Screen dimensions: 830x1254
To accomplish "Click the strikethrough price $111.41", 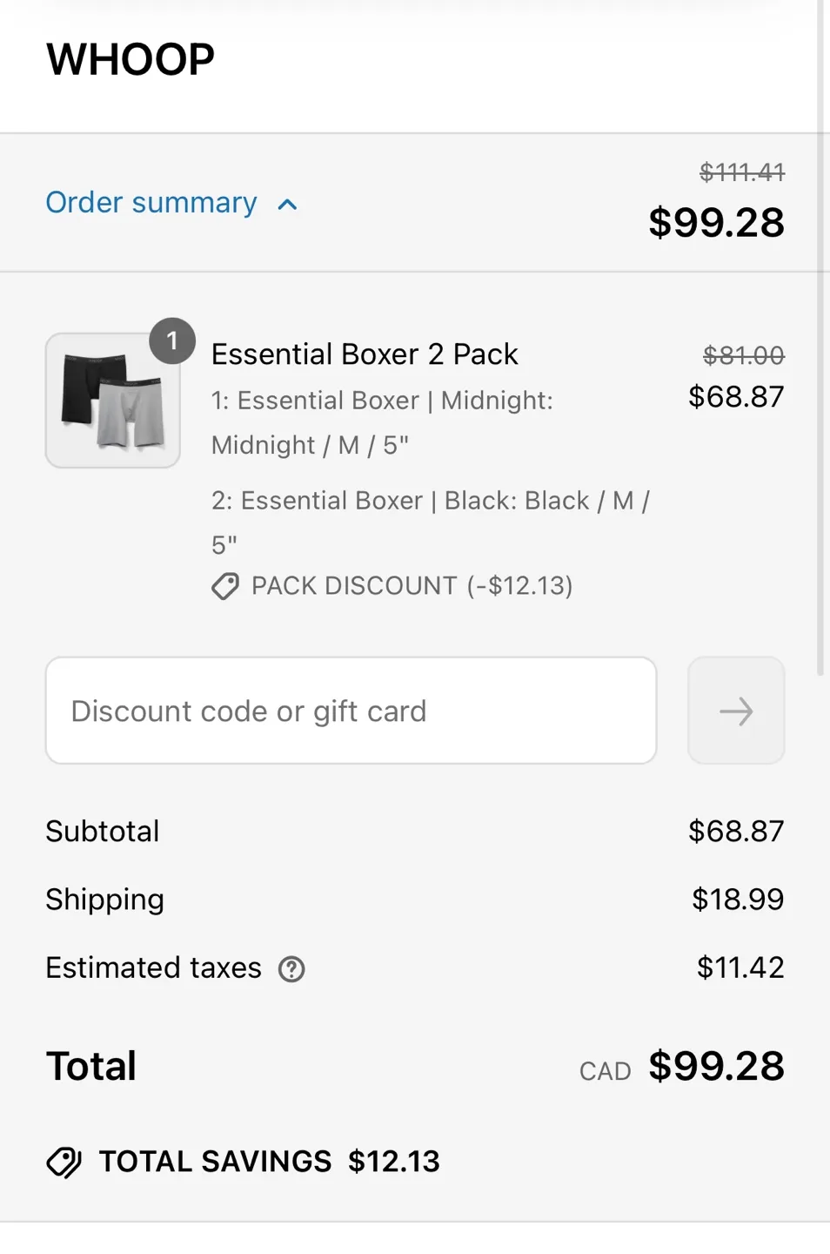I will coord(742,172).
